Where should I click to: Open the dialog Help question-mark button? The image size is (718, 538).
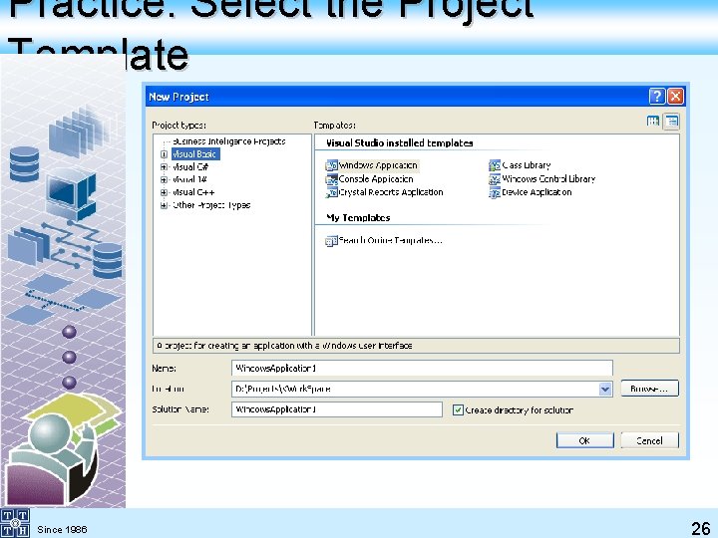point(656,96)
